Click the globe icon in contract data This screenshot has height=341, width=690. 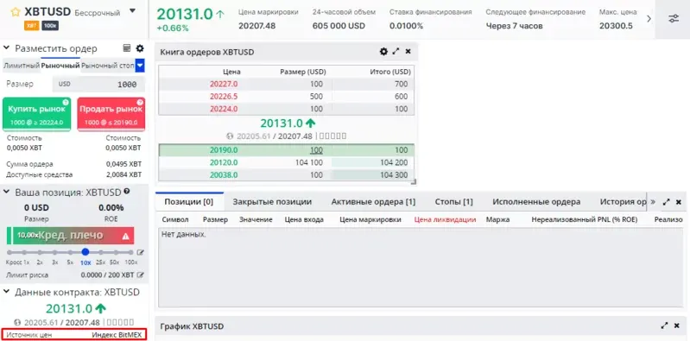pyautogui.click(x=17, y=322)
